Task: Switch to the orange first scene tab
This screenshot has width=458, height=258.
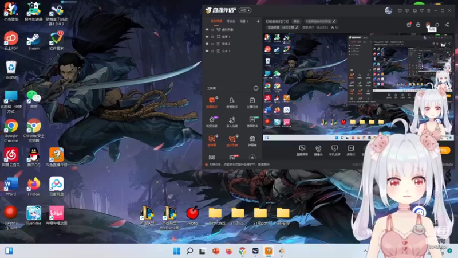Action: click(216, 21)
